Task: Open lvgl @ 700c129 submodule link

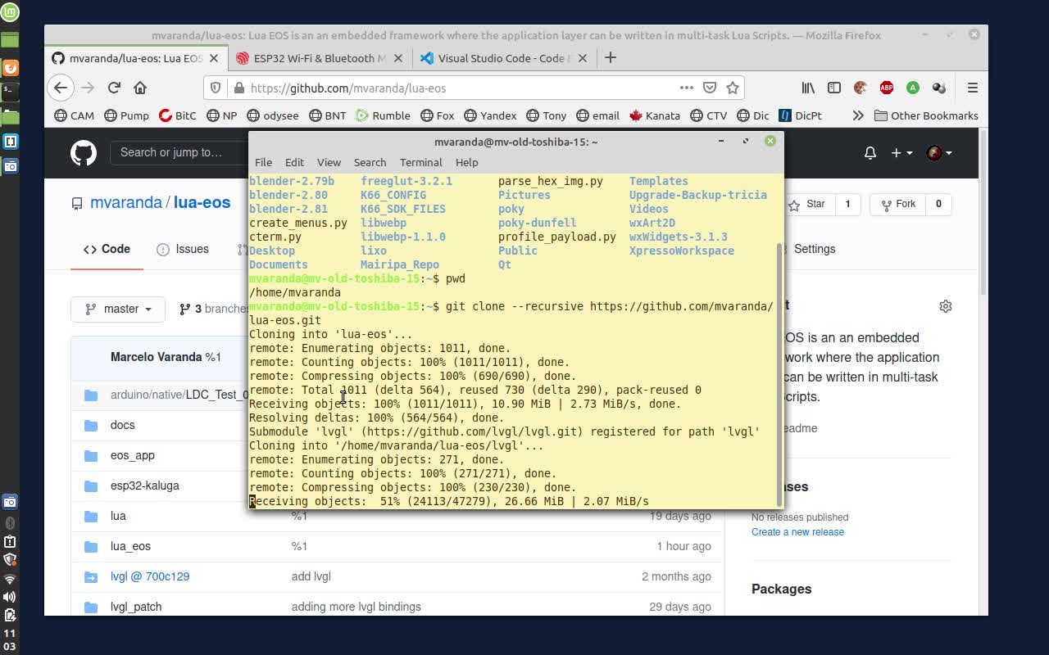Action: pyautogui.click(x=150, y=576)
